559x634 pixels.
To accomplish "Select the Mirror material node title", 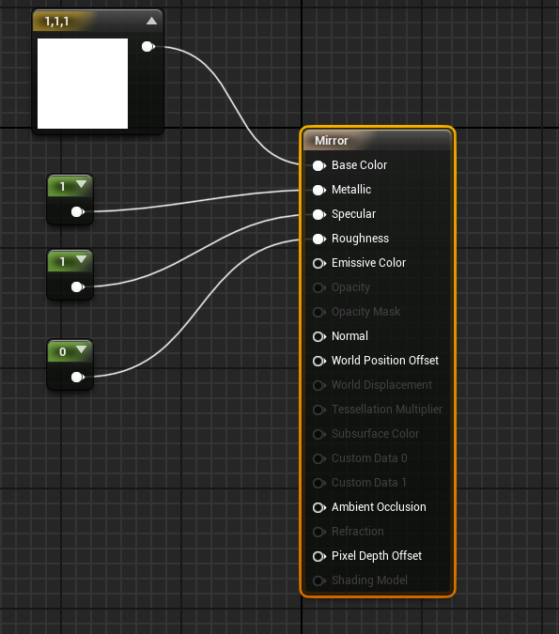I will coord(332,141).
